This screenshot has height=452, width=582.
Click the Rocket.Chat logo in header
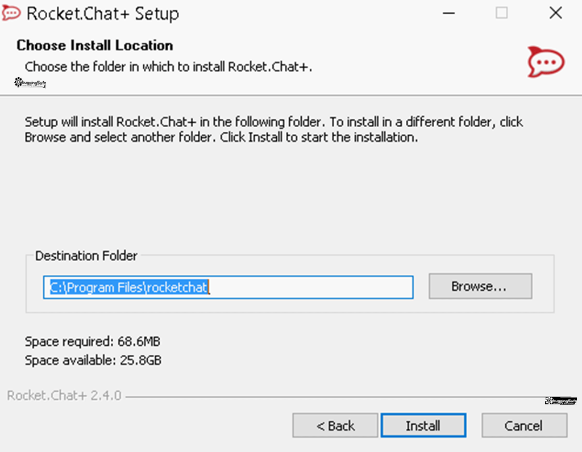click(x=546, y=62)
